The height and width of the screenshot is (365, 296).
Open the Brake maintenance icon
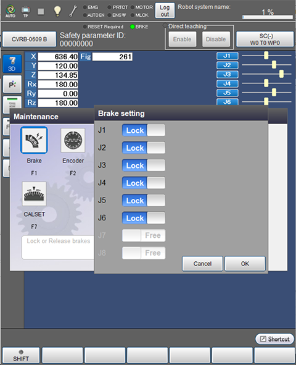(34, 140)
